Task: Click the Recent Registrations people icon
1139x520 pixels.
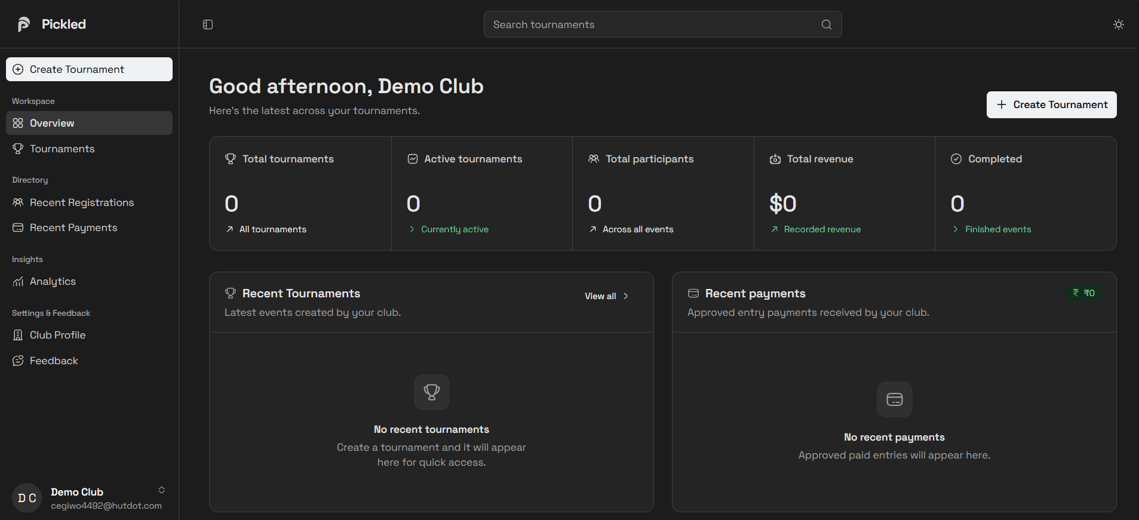Action: coord(18,202)
